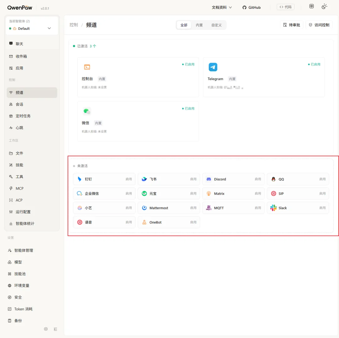Open the 文档资料 documentation dropdown
This screenshot has height=338, width=339.
pyautogui.click(x=222, y=7)
